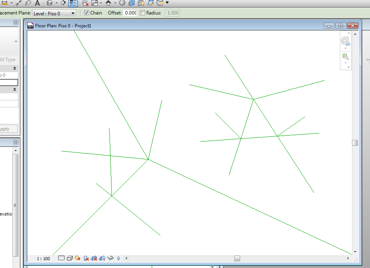Open the Default 3D View house icon

click(49, 3)
